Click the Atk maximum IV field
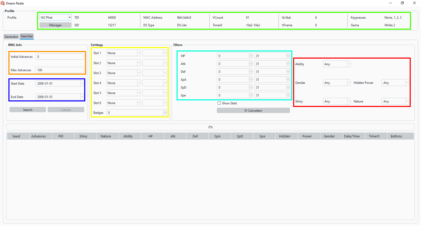The height and width of the screenshot is (226, 421). click(272, 64)
